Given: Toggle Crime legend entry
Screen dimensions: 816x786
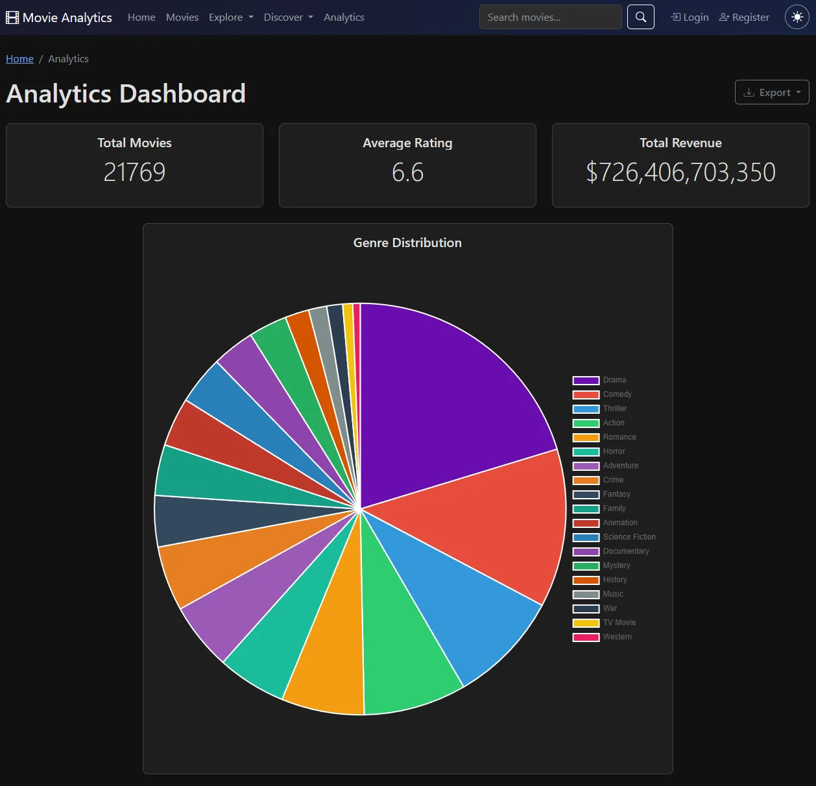Looking at the screenshot, I should coord(598,481).
